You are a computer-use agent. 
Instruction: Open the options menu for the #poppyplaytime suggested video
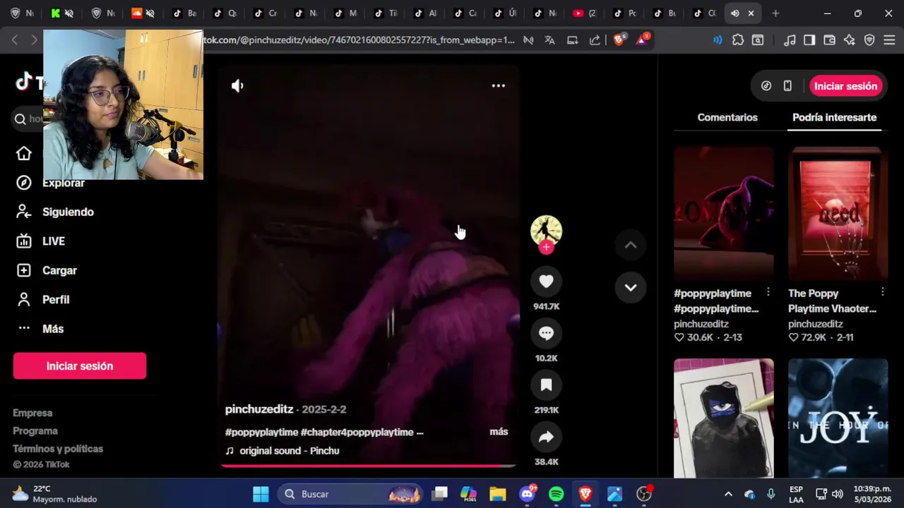pos(768,292)
